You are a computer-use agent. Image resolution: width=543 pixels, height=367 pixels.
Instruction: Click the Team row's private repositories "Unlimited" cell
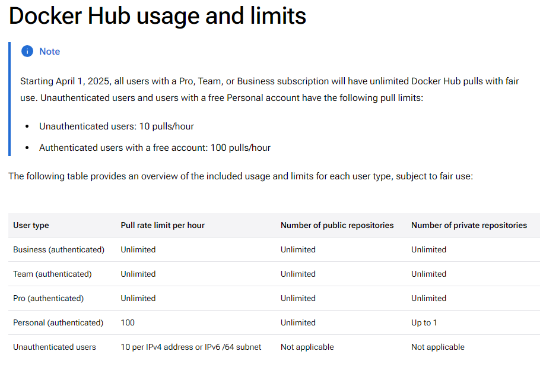[x=428, y=274]
